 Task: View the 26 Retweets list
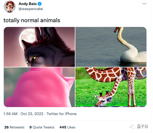coord(14,127)
